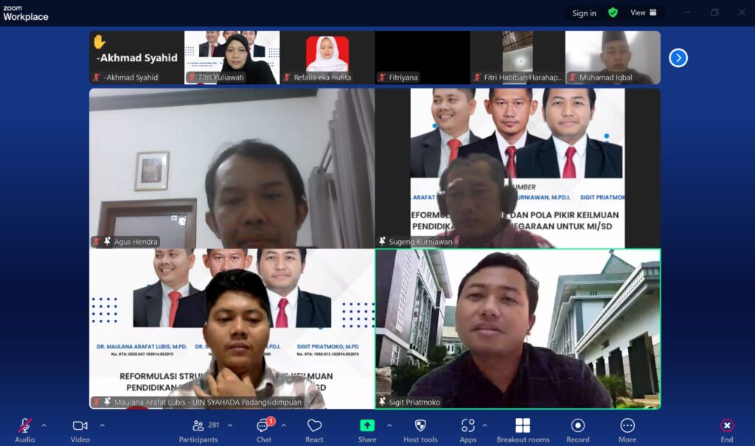This screenshot has height=446, width=755.
Task: Open the Chat panel
Action: point(263,430)
